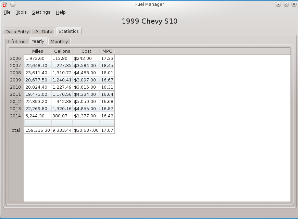
Task: Click the 1,227.35 gallons cell
Action: click(62, 66)
